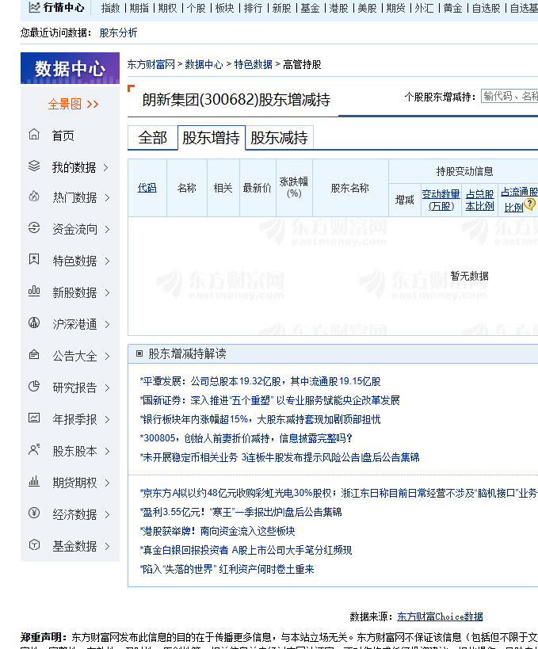This screenshot has width=538, height=649.
Task: Open the 全景图 >> link
Action: click(x=73, y=104)
